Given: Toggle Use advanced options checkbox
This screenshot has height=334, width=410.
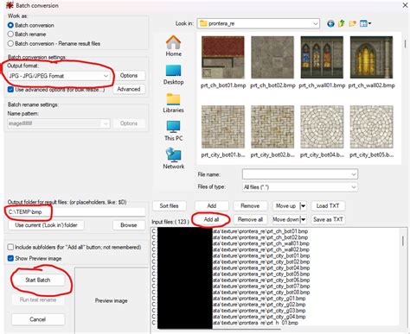Looking at the screenshot, I should coord(10,90).
